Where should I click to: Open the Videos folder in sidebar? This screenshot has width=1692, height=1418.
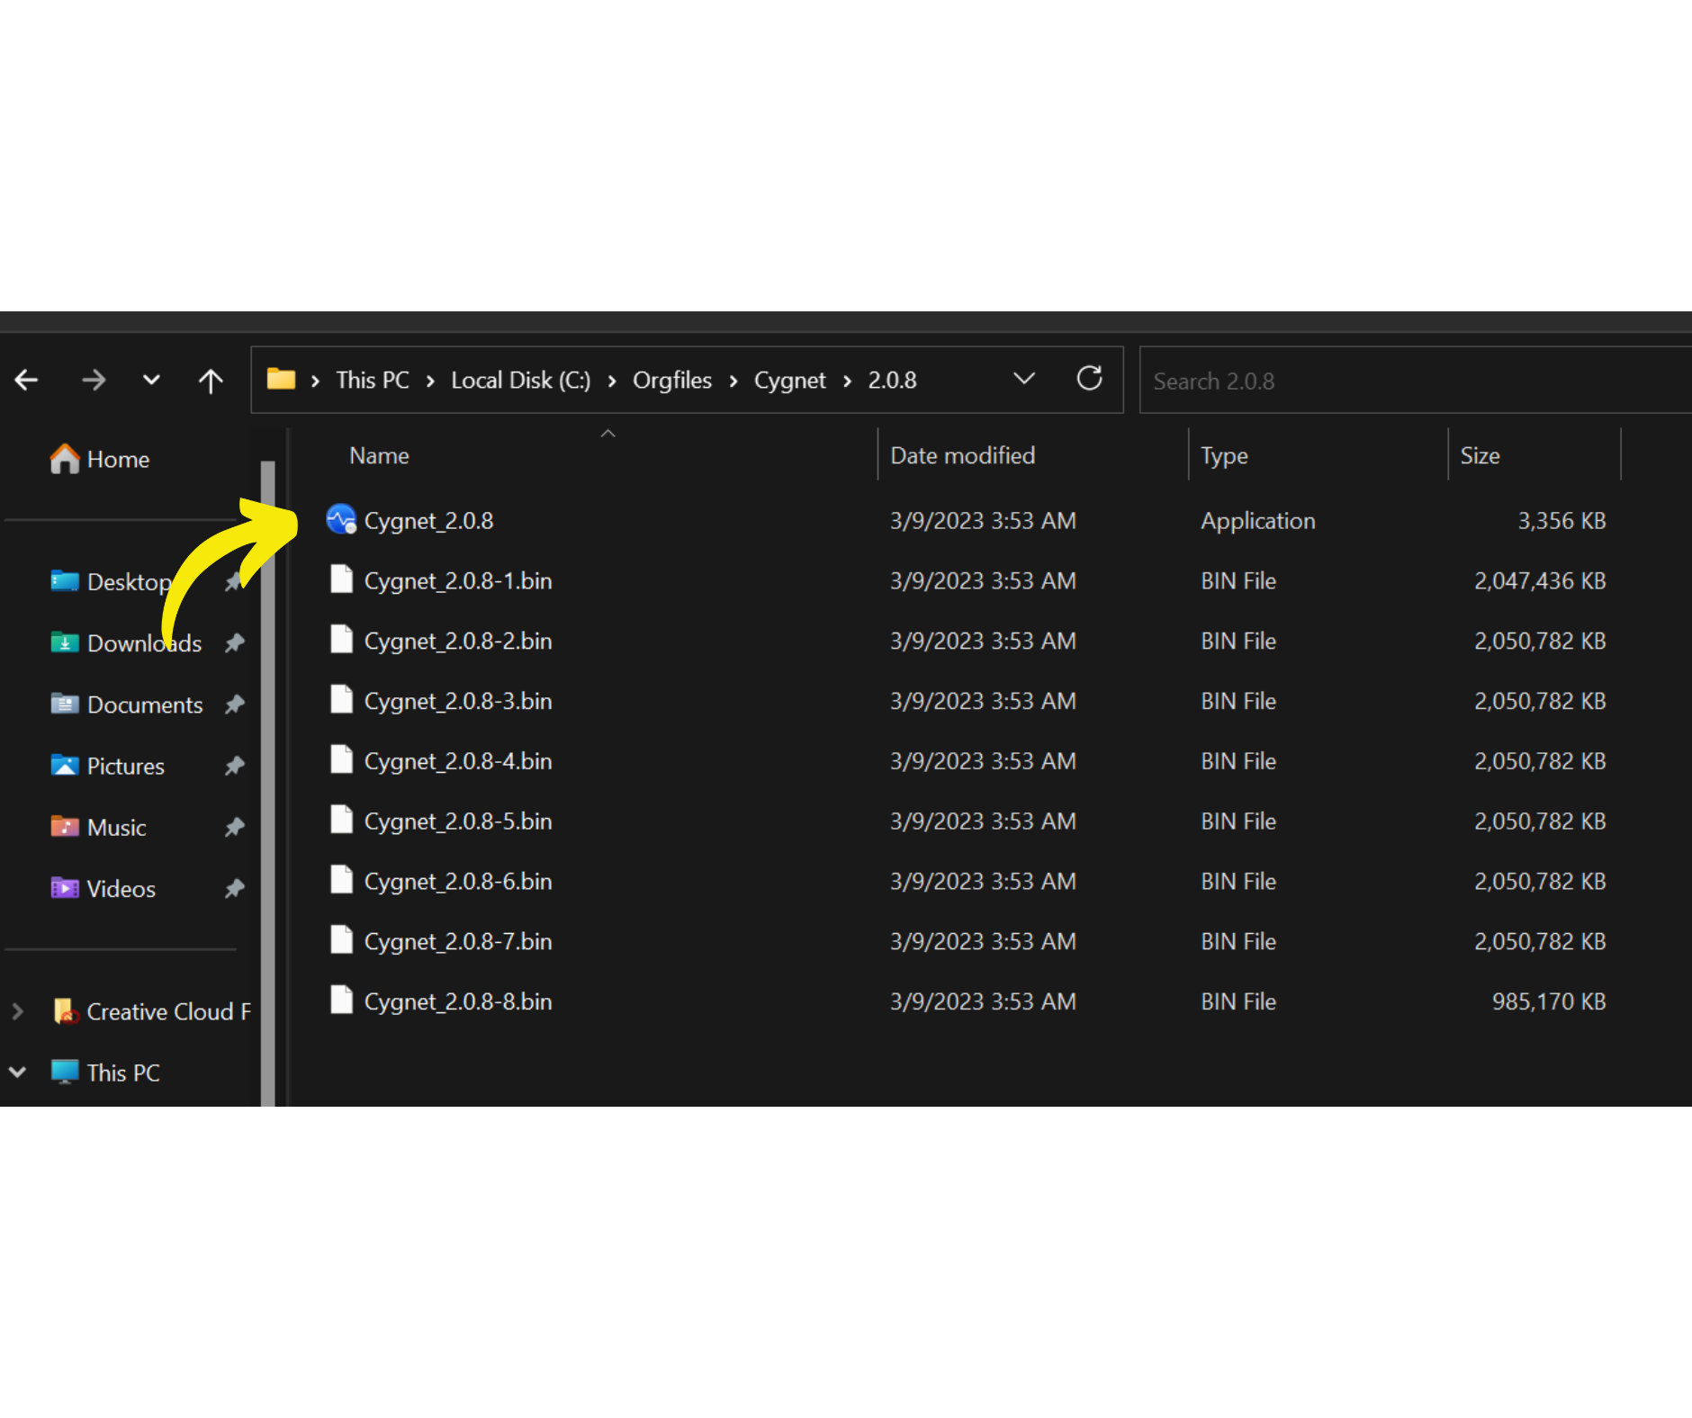(x=121, y=888)
